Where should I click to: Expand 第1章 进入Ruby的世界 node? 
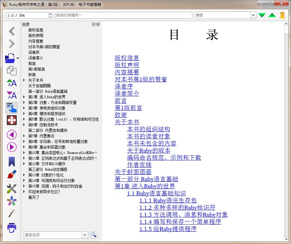(x=24, y=97)
